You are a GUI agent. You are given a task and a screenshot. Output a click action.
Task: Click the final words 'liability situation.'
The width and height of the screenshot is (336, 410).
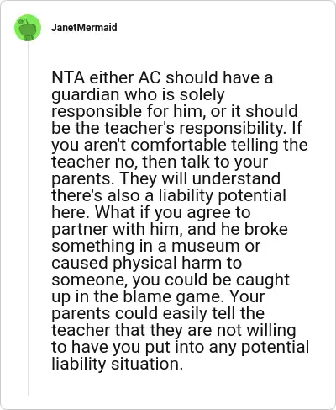pos(118,364)
